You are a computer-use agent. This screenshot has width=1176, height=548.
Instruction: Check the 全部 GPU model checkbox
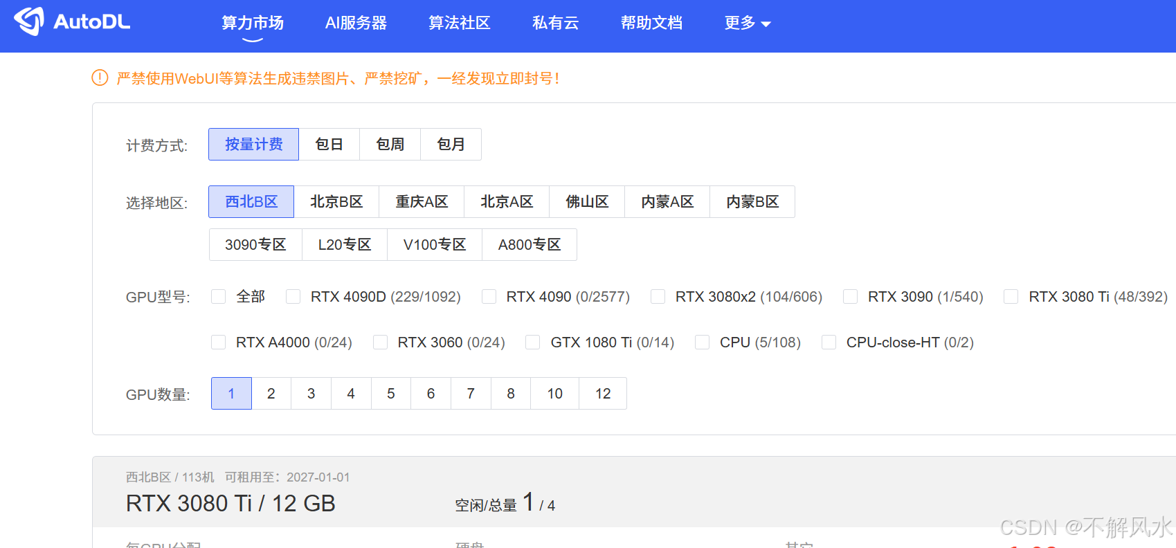click(219, 297)
